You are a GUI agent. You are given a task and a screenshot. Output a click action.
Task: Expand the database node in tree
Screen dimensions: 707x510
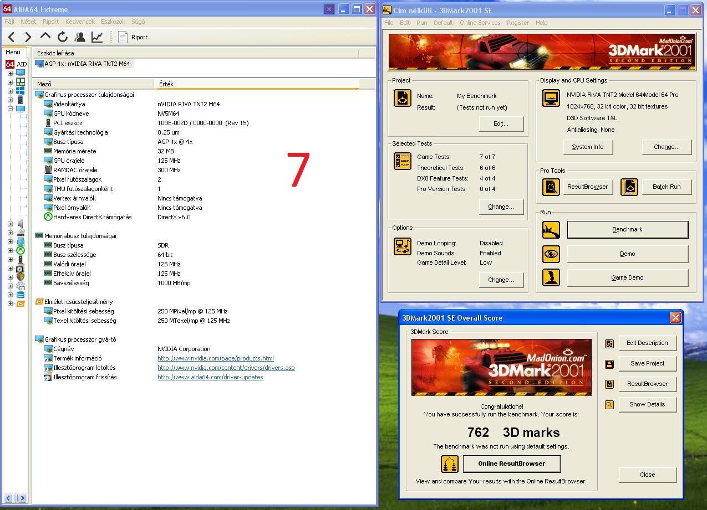click(x=10, y=295)
